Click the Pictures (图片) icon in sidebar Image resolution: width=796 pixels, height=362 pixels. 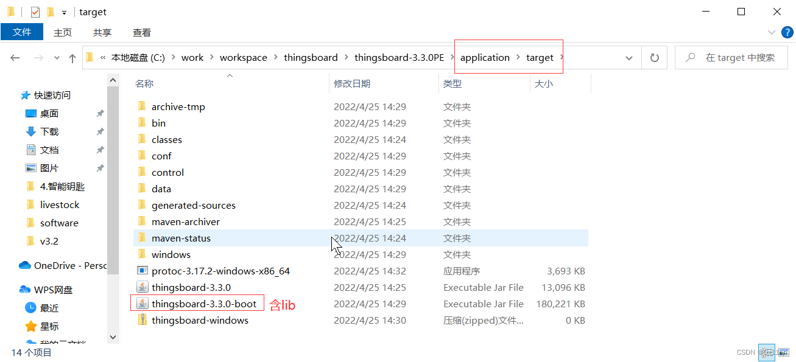pos(31,168)
